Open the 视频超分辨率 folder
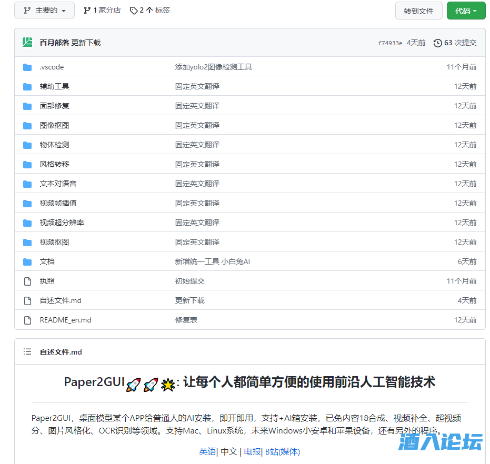 62,223
